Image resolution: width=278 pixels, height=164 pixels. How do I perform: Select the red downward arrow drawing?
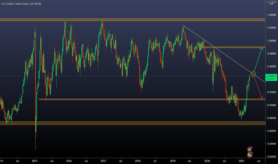[258, 88]
